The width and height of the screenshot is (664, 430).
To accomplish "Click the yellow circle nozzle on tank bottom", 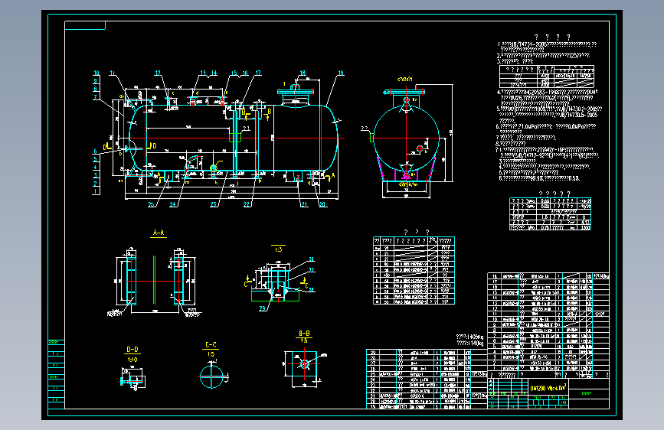I will (x=214, y=168).
